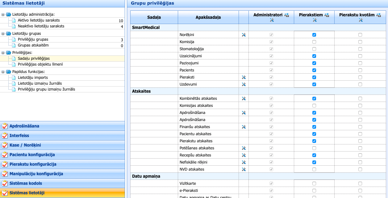The height and width of the screenshot is (198, 388).
Task: Collapse the Lietotāju grupas tree node
Action: coord(3,34)
